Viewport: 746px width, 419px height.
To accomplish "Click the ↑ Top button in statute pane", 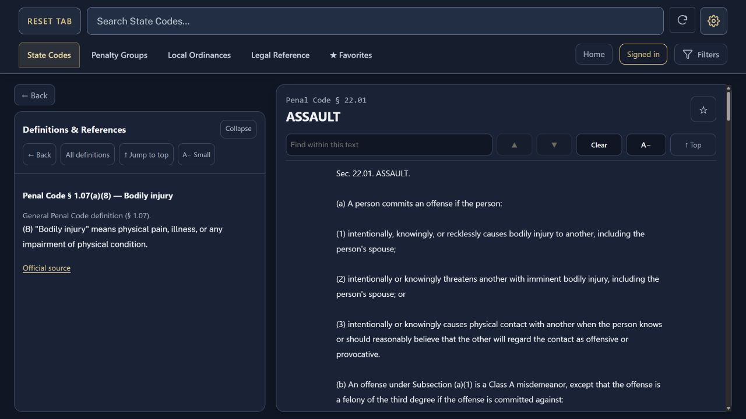I will click(x=693, y=145).
